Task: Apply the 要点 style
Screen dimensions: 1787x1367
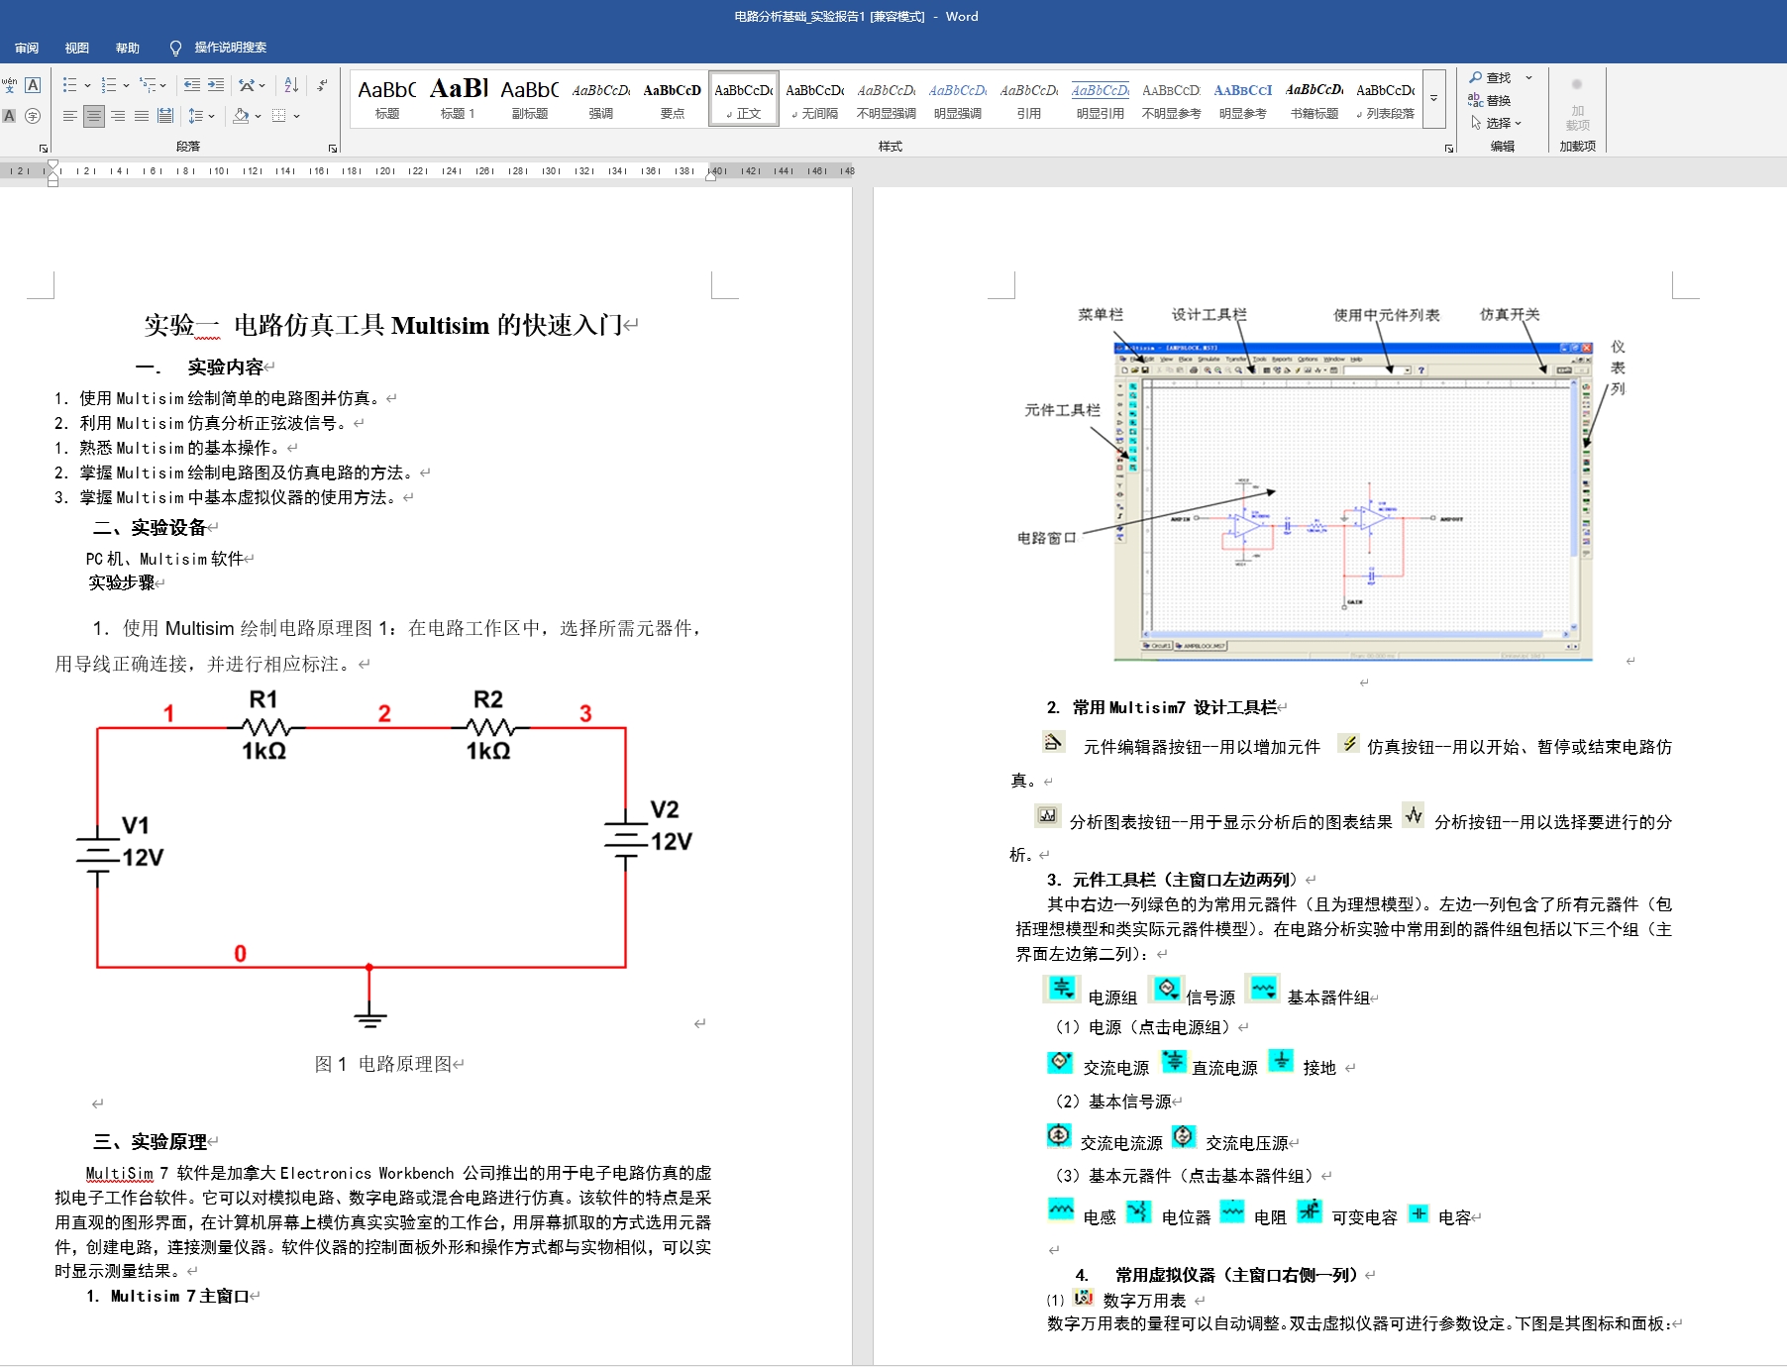Action: [673, 99]
